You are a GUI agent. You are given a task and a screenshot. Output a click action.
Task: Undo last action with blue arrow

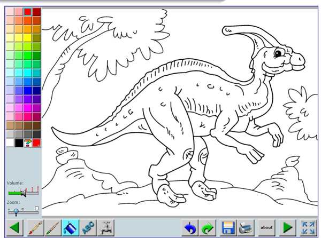point(190,227)
